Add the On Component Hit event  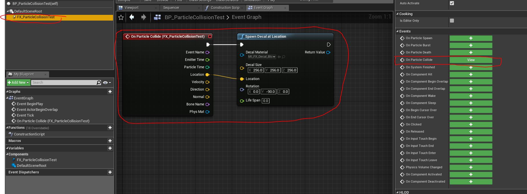click(x=471, y=75)
